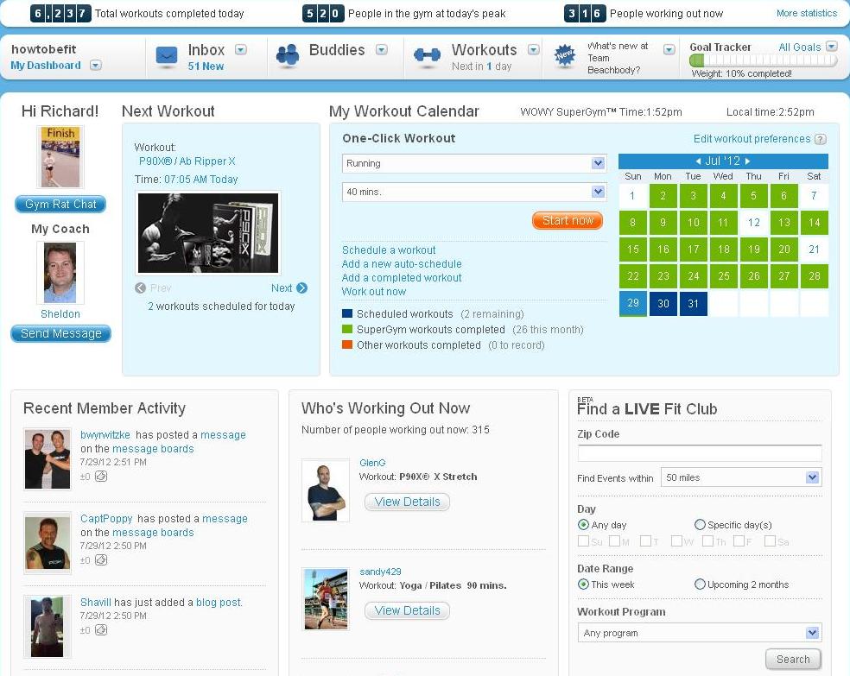850x676 pixels.
Task: Click the blue New starburst badge
Action: click(x=564, y=57)
